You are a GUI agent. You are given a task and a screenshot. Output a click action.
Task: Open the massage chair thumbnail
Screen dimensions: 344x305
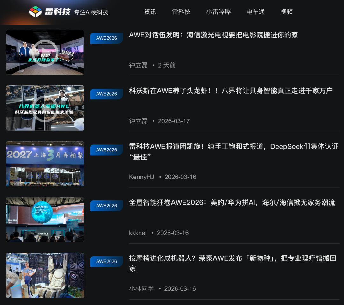point(45,275)
